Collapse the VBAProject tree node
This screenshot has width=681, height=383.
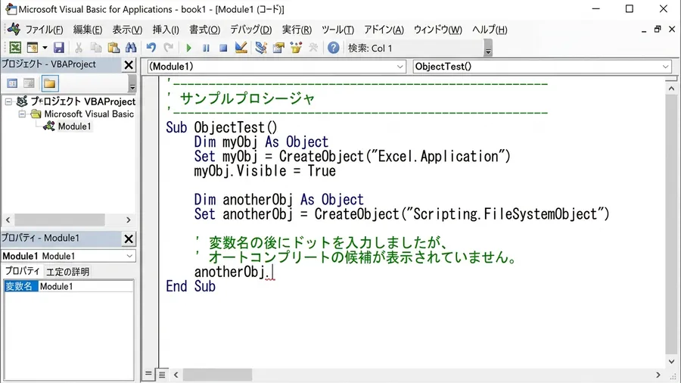pos(8,101)
